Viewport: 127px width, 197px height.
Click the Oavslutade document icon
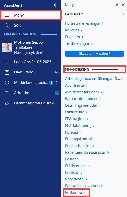(7, 72)
